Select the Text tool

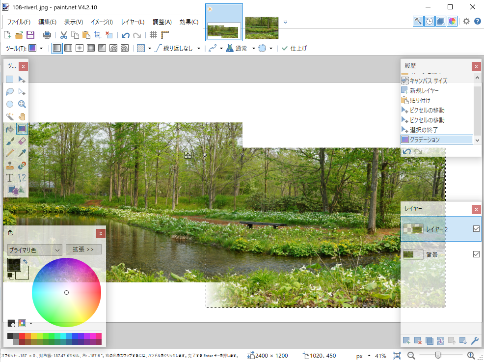coord(10,178)
